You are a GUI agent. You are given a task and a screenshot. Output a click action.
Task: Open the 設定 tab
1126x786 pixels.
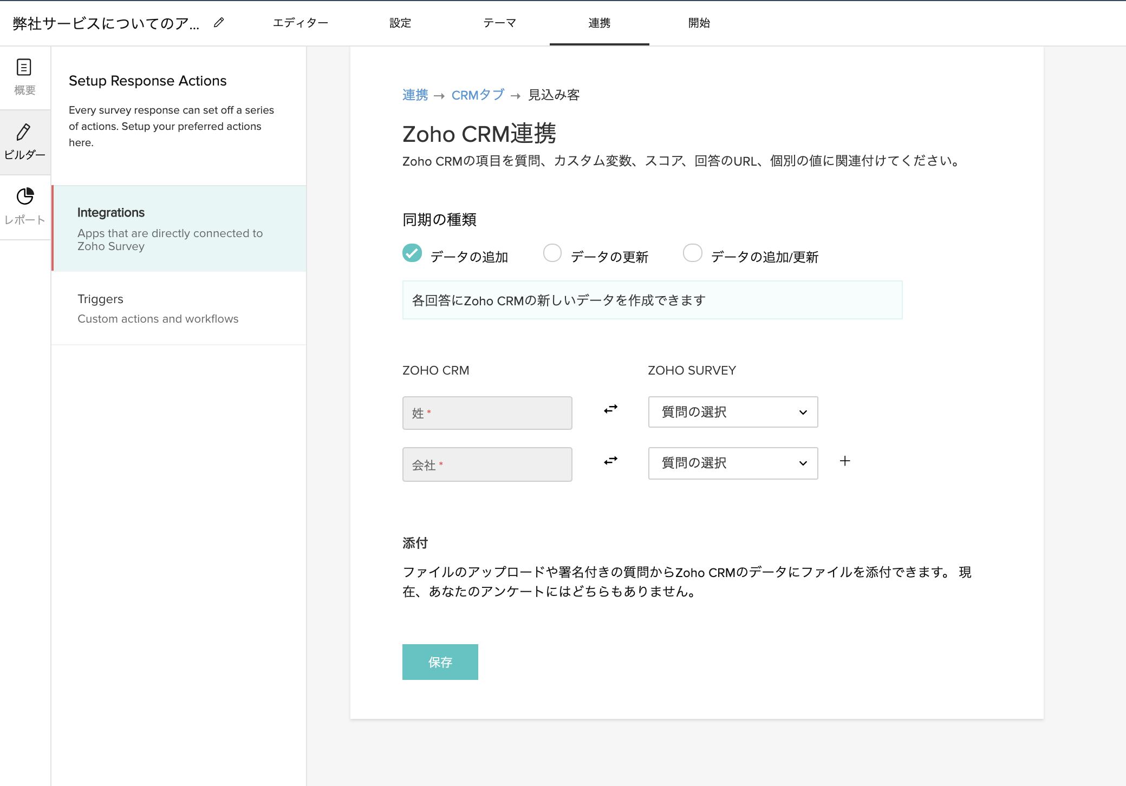pyautogui.click(x=400, y=23)
